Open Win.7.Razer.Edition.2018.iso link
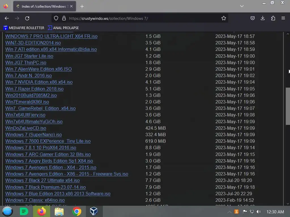The width and height of the screenshot is (290, 217). [34, 89]
